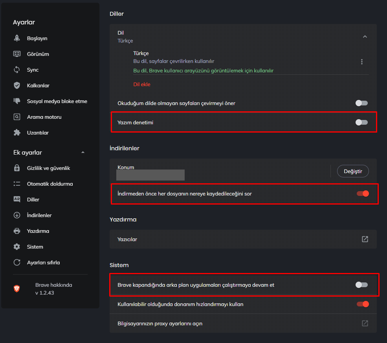Collapse the Dil section with its chevron
Screen dimensions: 387x343
tap(365, 36)
